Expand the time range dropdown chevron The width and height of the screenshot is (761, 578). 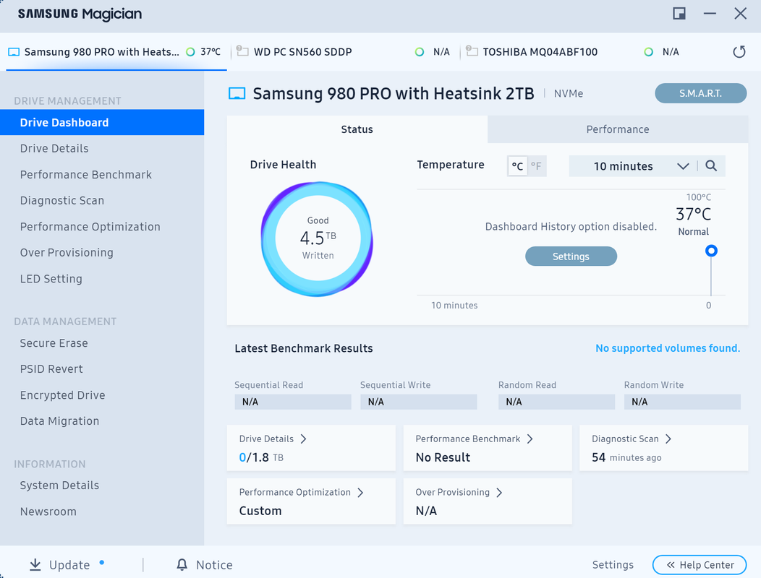[683, 166]
